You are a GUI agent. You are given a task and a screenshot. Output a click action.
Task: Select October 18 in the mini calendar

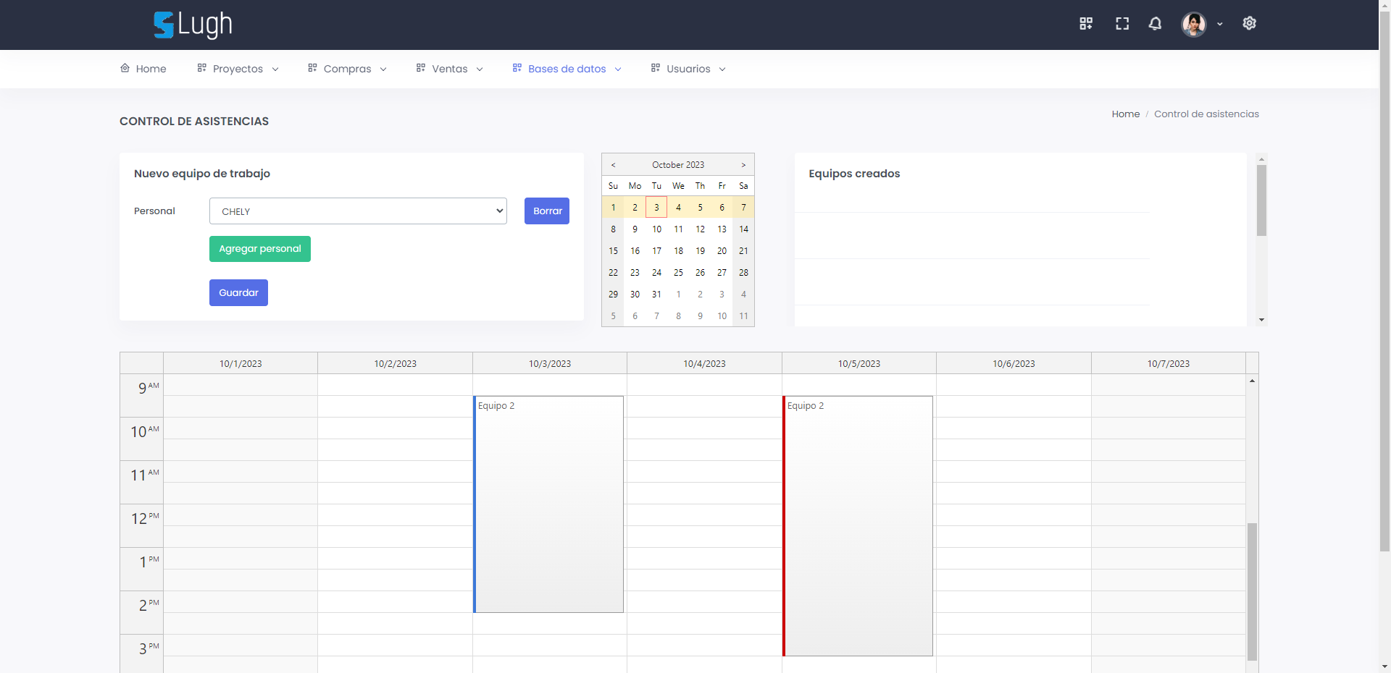point(678,251)
